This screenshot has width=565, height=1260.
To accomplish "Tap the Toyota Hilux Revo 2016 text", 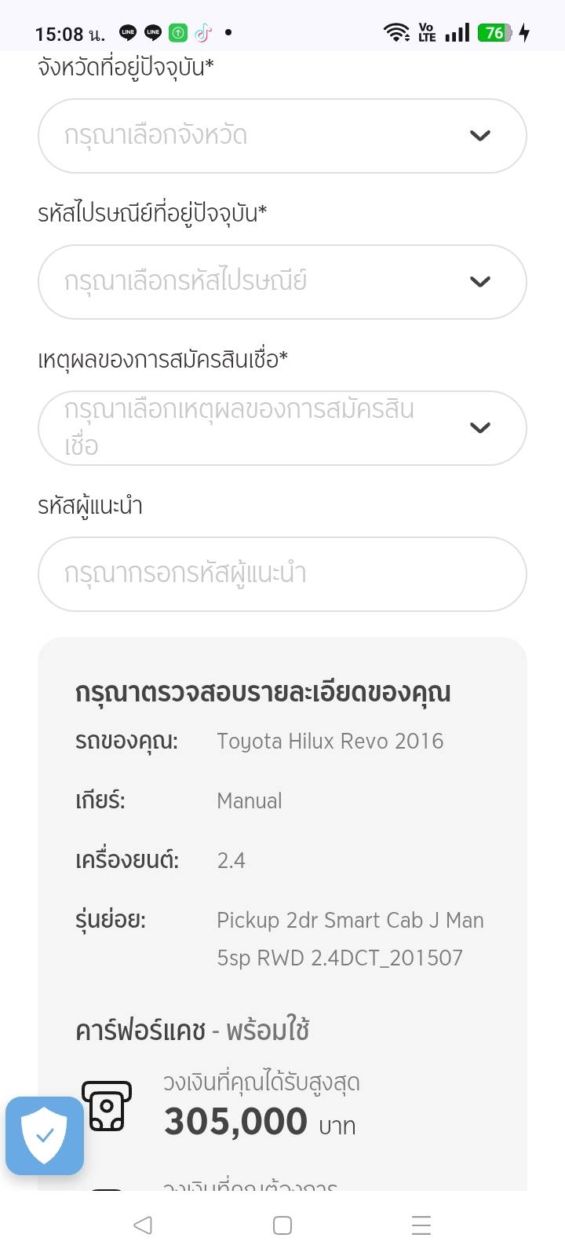I will tap(330, 742).
